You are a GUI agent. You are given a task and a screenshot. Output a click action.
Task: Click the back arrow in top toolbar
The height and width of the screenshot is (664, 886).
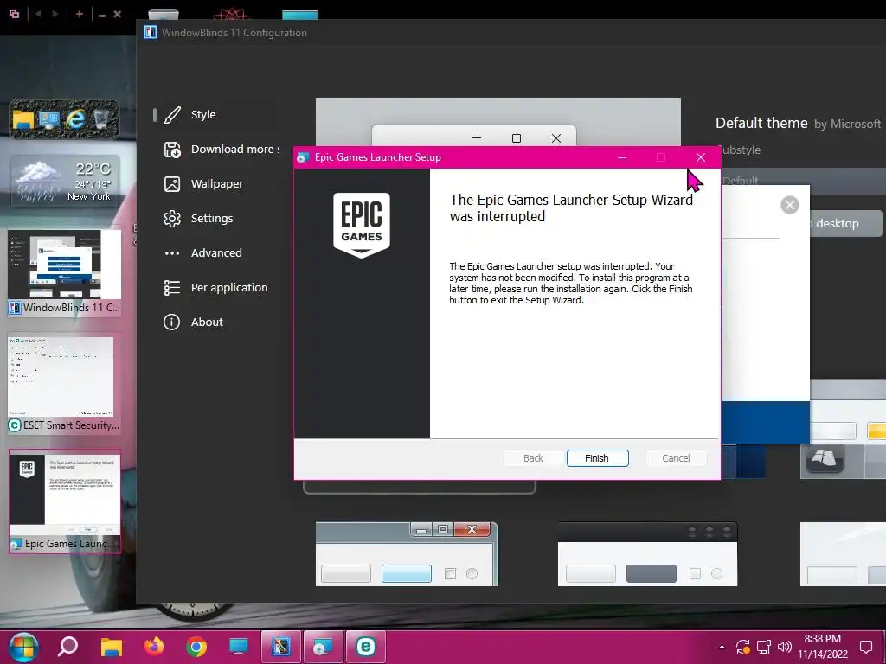[38, 14]
